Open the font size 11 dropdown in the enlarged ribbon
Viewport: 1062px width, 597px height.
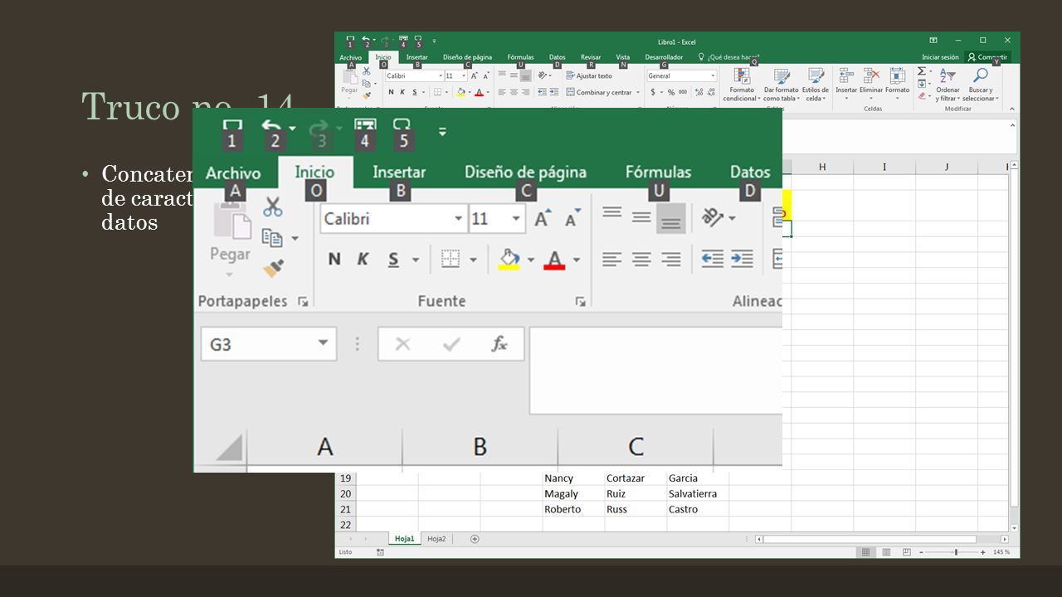[x=516, y=219]
